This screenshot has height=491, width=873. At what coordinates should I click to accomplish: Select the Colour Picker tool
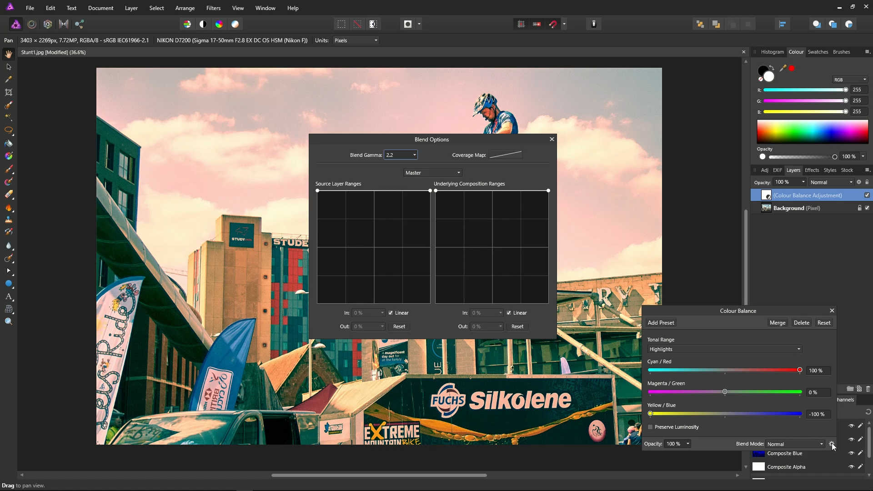click(8, 79)
